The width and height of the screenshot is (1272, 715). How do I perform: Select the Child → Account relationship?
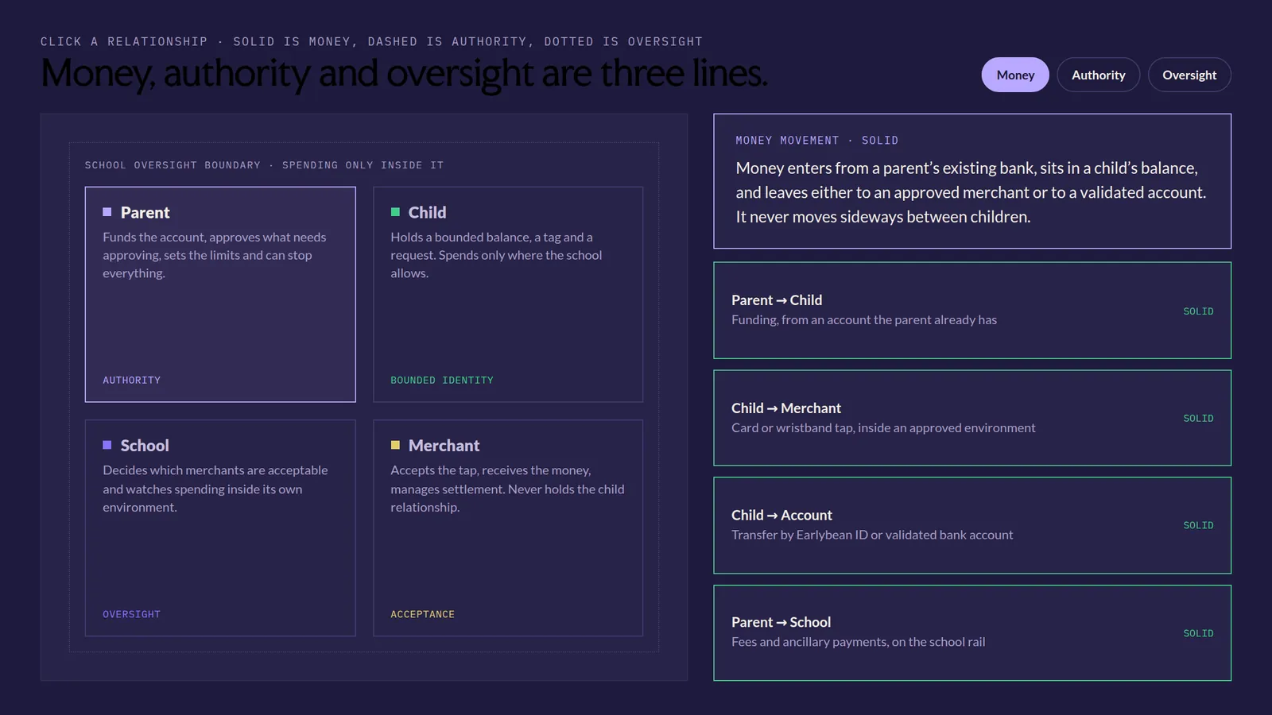point(972,525)
